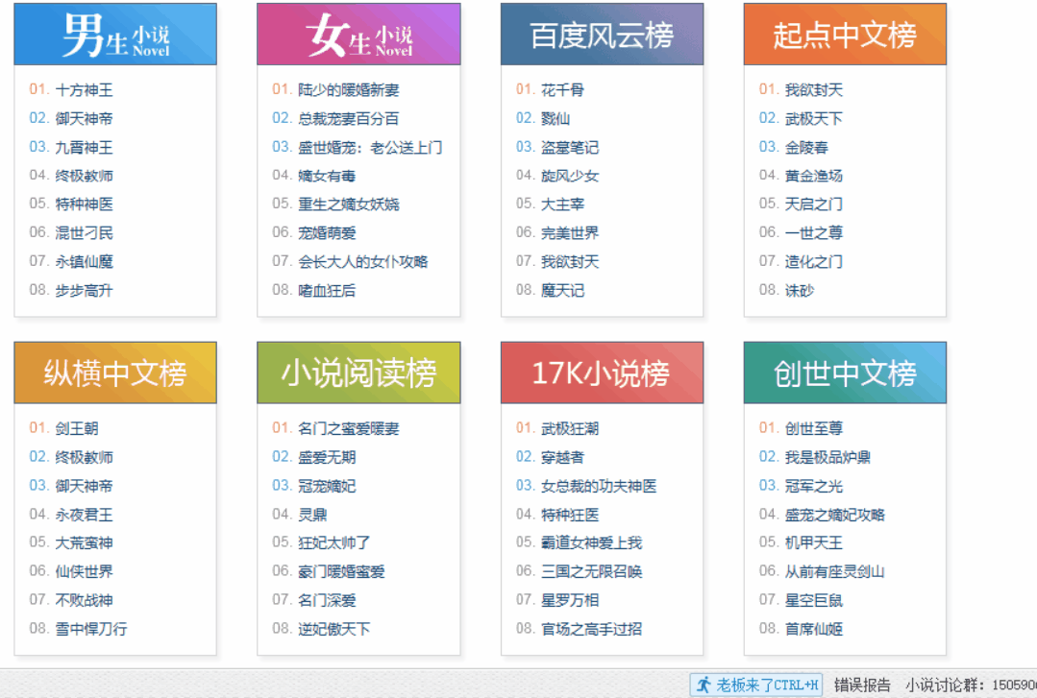Image resolution: width=1037 pixels, height=698 pixels.
Task: Open novel 陆少的暖婚新妻
Action: [348, 90]
